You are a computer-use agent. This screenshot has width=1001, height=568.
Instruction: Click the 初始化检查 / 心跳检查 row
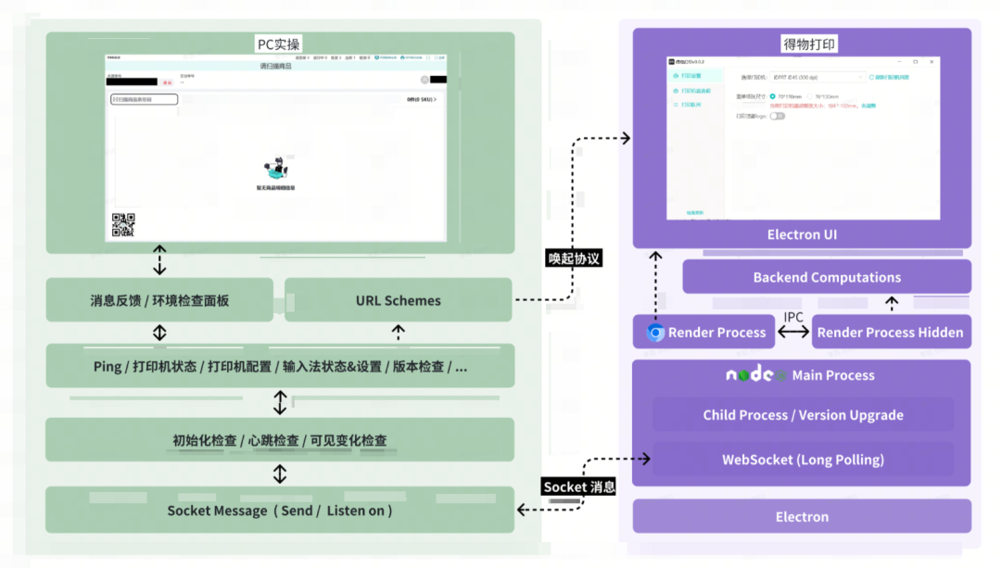(280, 440)
